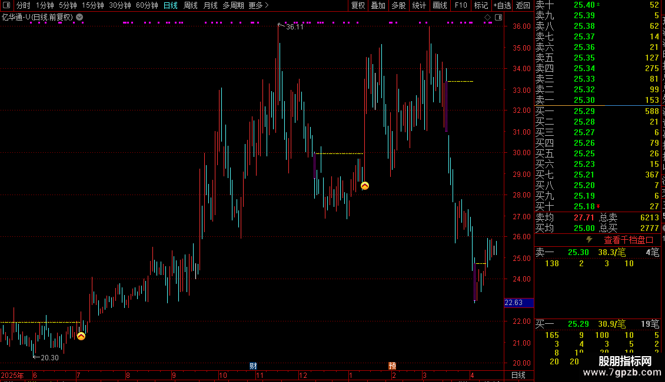This screenshot has height=382, width=665.
Task: Switch to 分时 intraday view
Action: point(24,5)
